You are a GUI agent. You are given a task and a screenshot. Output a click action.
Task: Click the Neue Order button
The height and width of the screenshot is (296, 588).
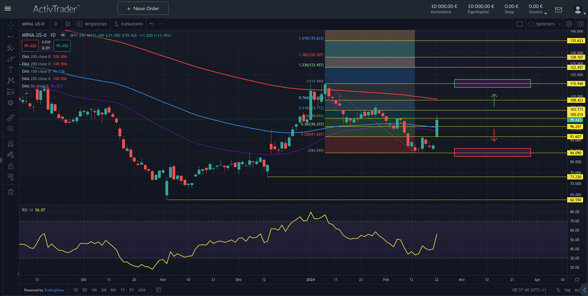tap(143, 8)
